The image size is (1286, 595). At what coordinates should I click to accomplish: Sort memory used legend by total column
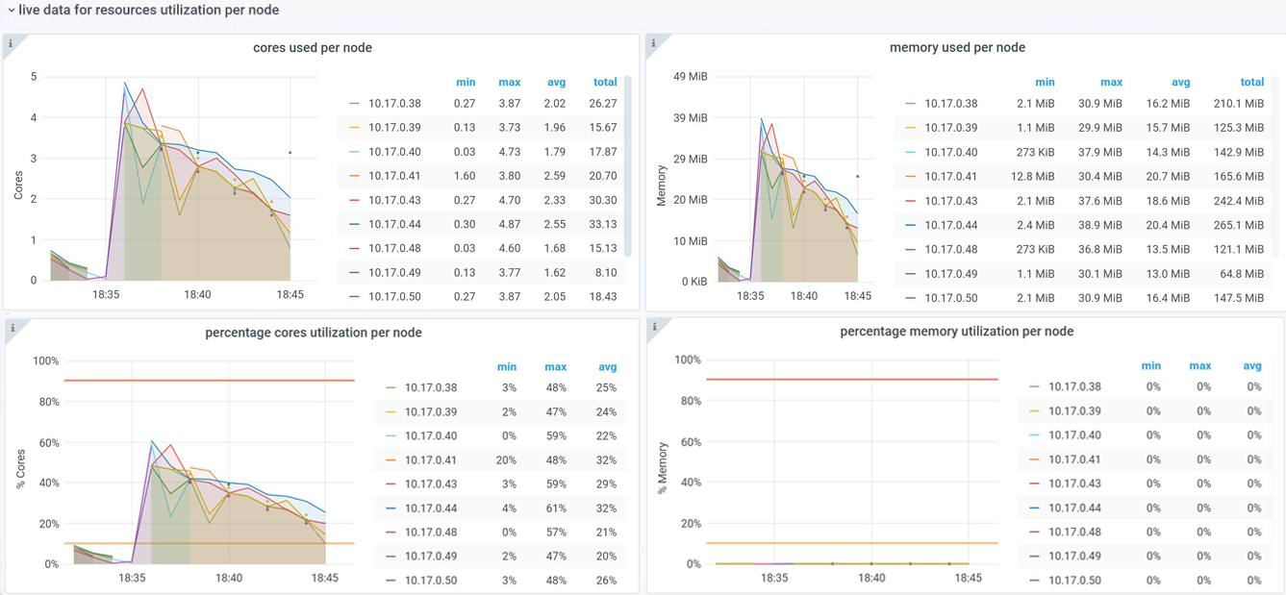coord(1251,83)
